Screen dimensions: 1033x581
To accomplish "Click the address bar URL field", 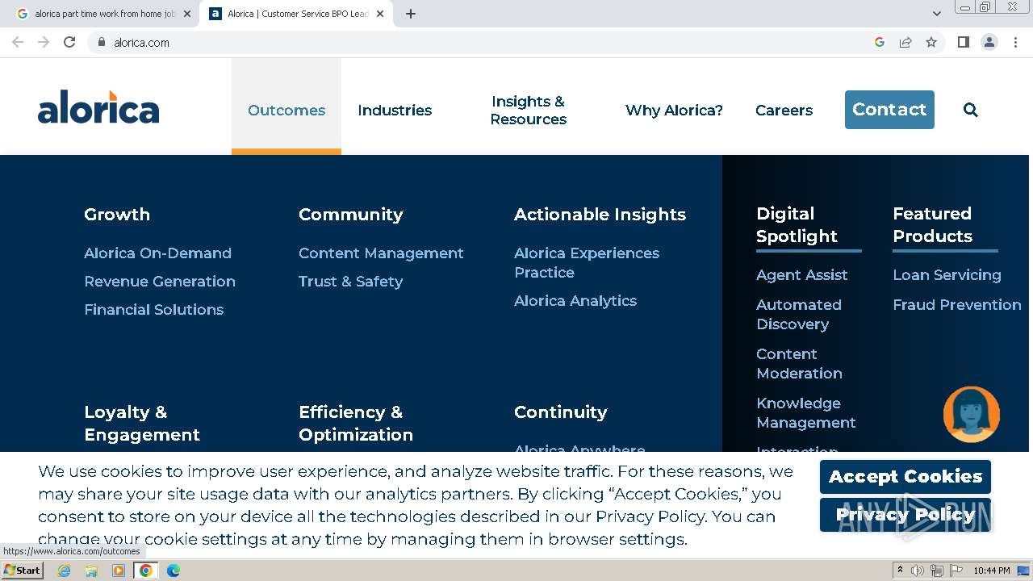I will [x=484, y=42].
